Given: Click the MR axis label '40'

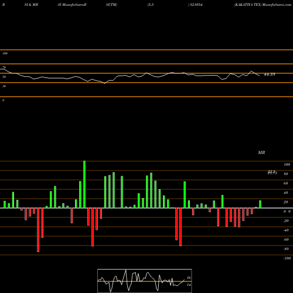Looking at the screenshot, I should (286, 193).
